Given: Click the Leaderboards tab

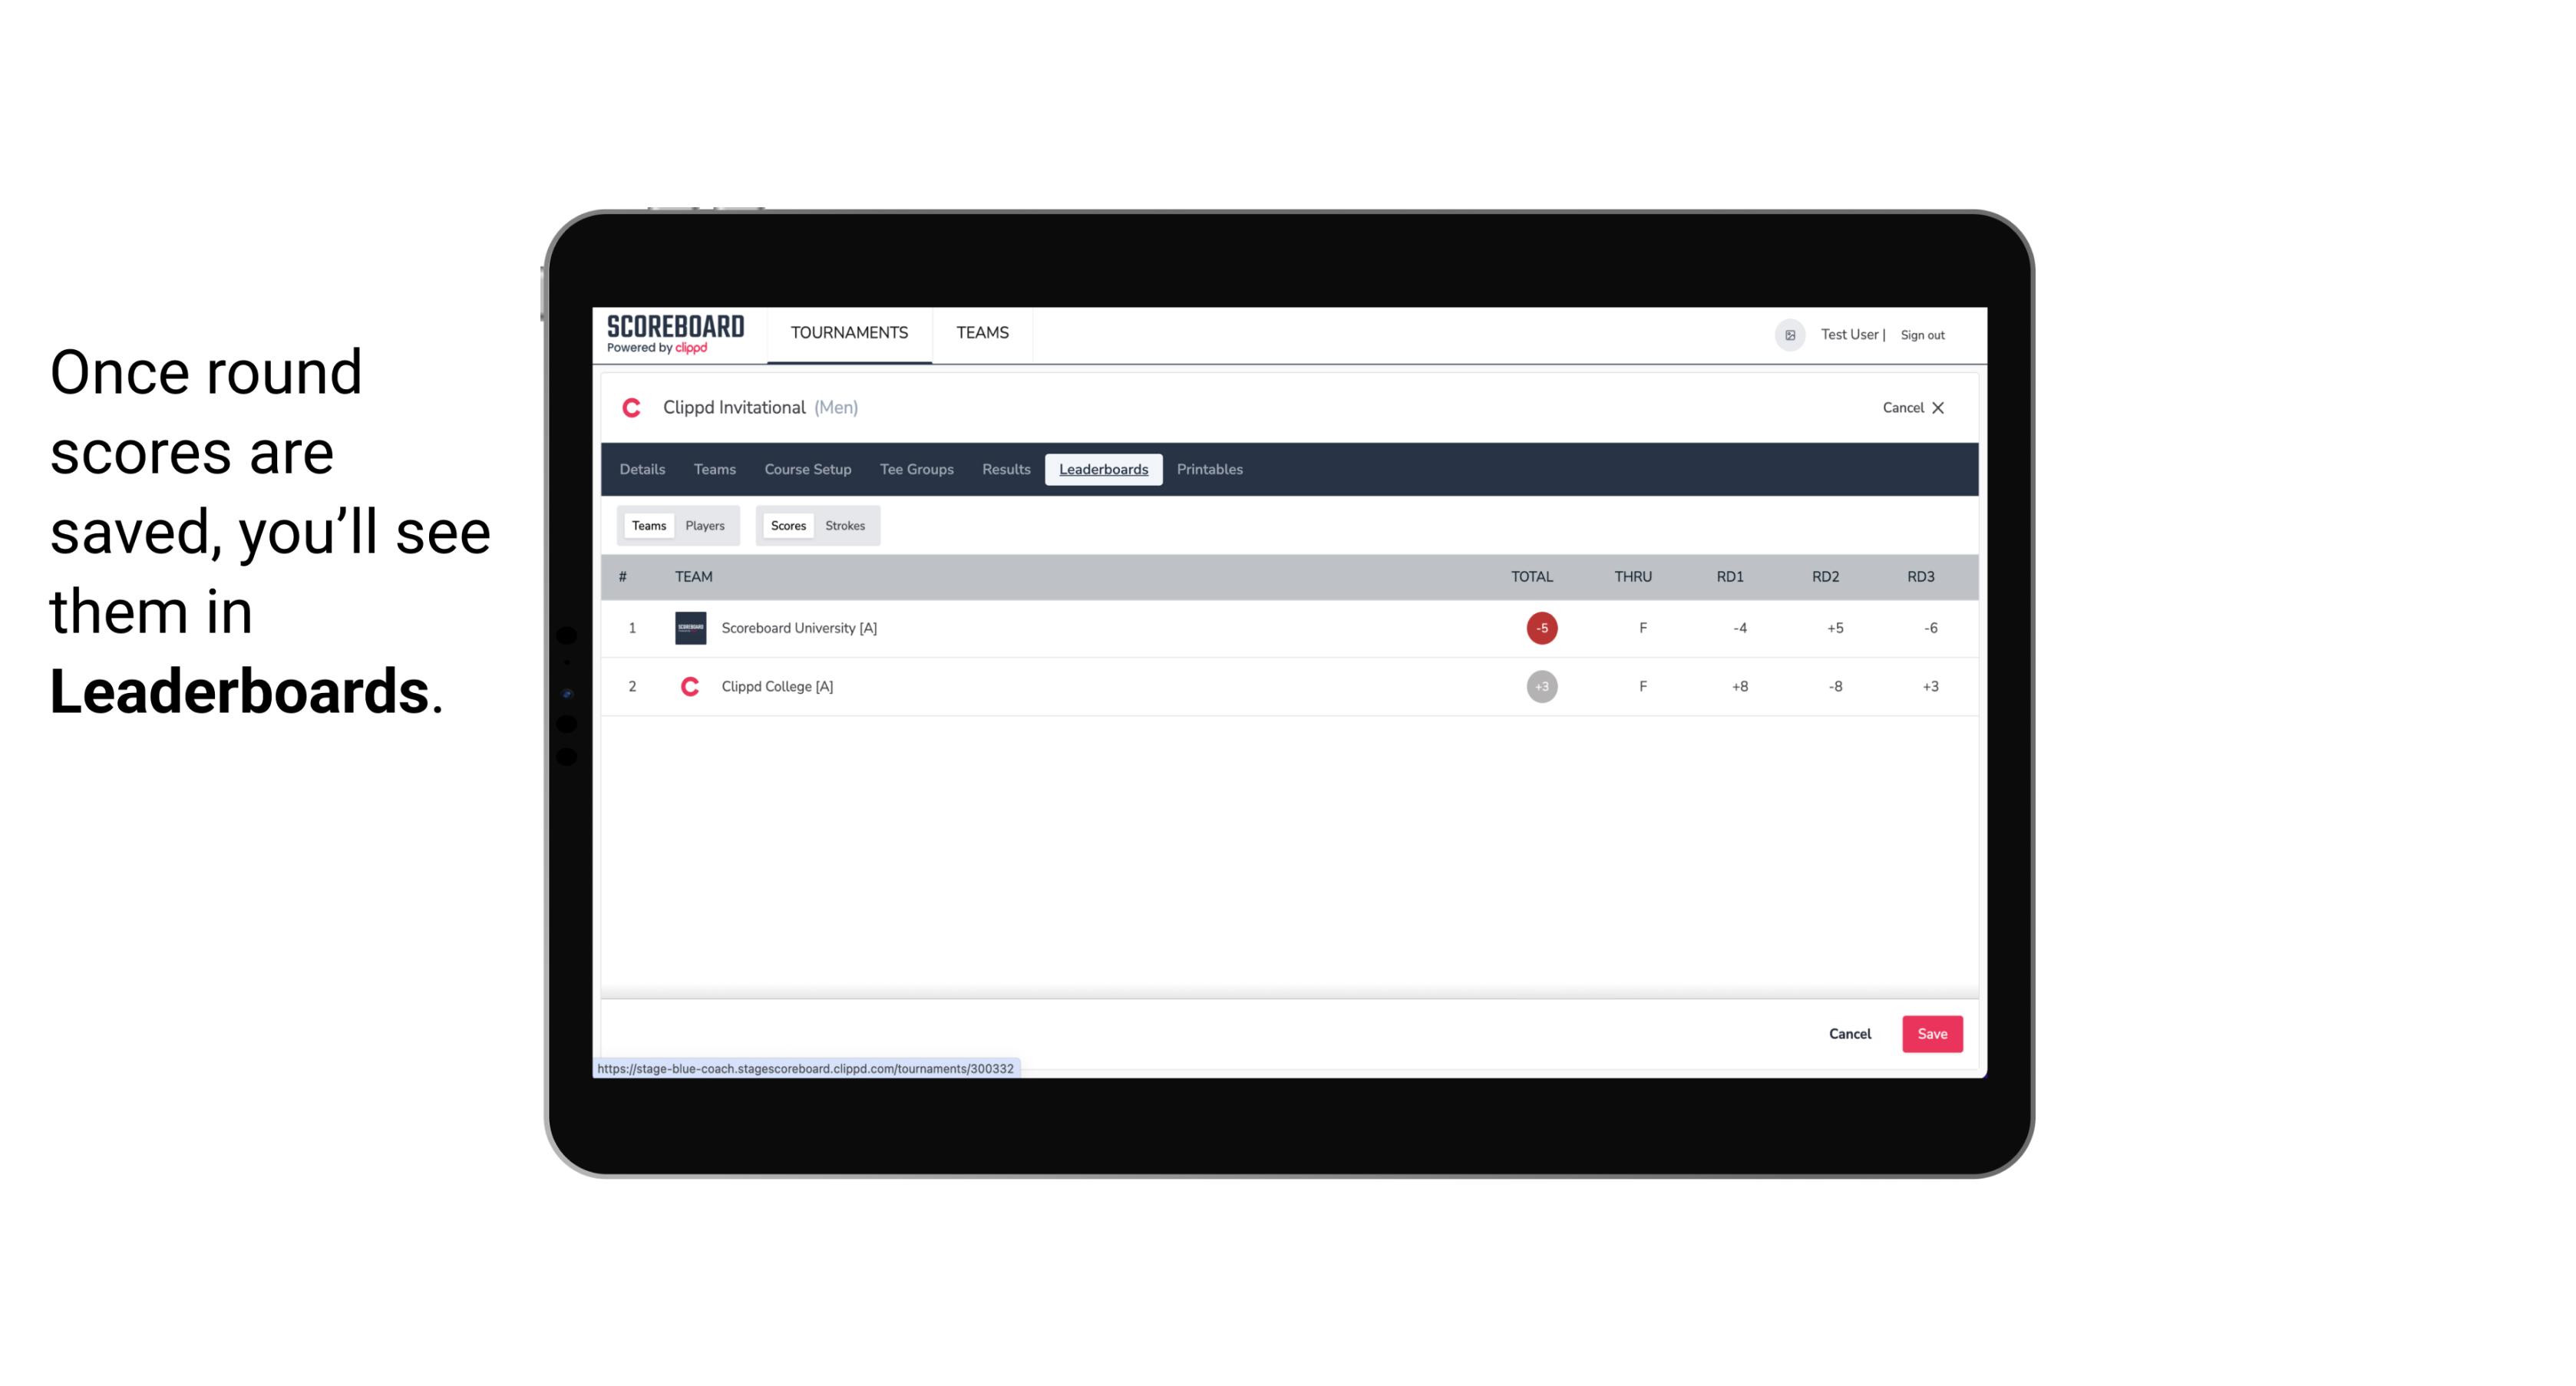Looking at the screenshot, I should (1105, 470).
